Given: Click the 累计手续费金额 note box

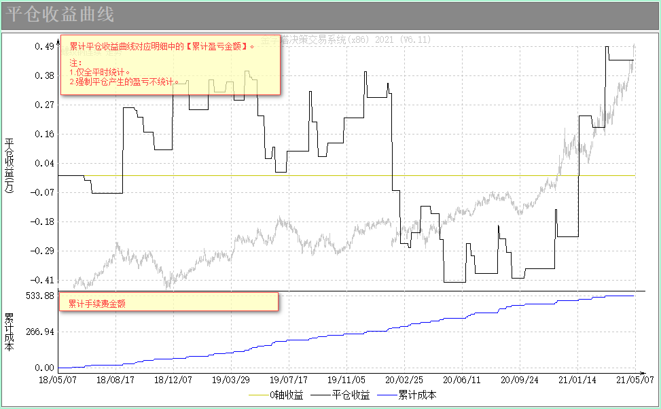Looking at the screenshot, I should pyautogui.click(x=168, y=302).
